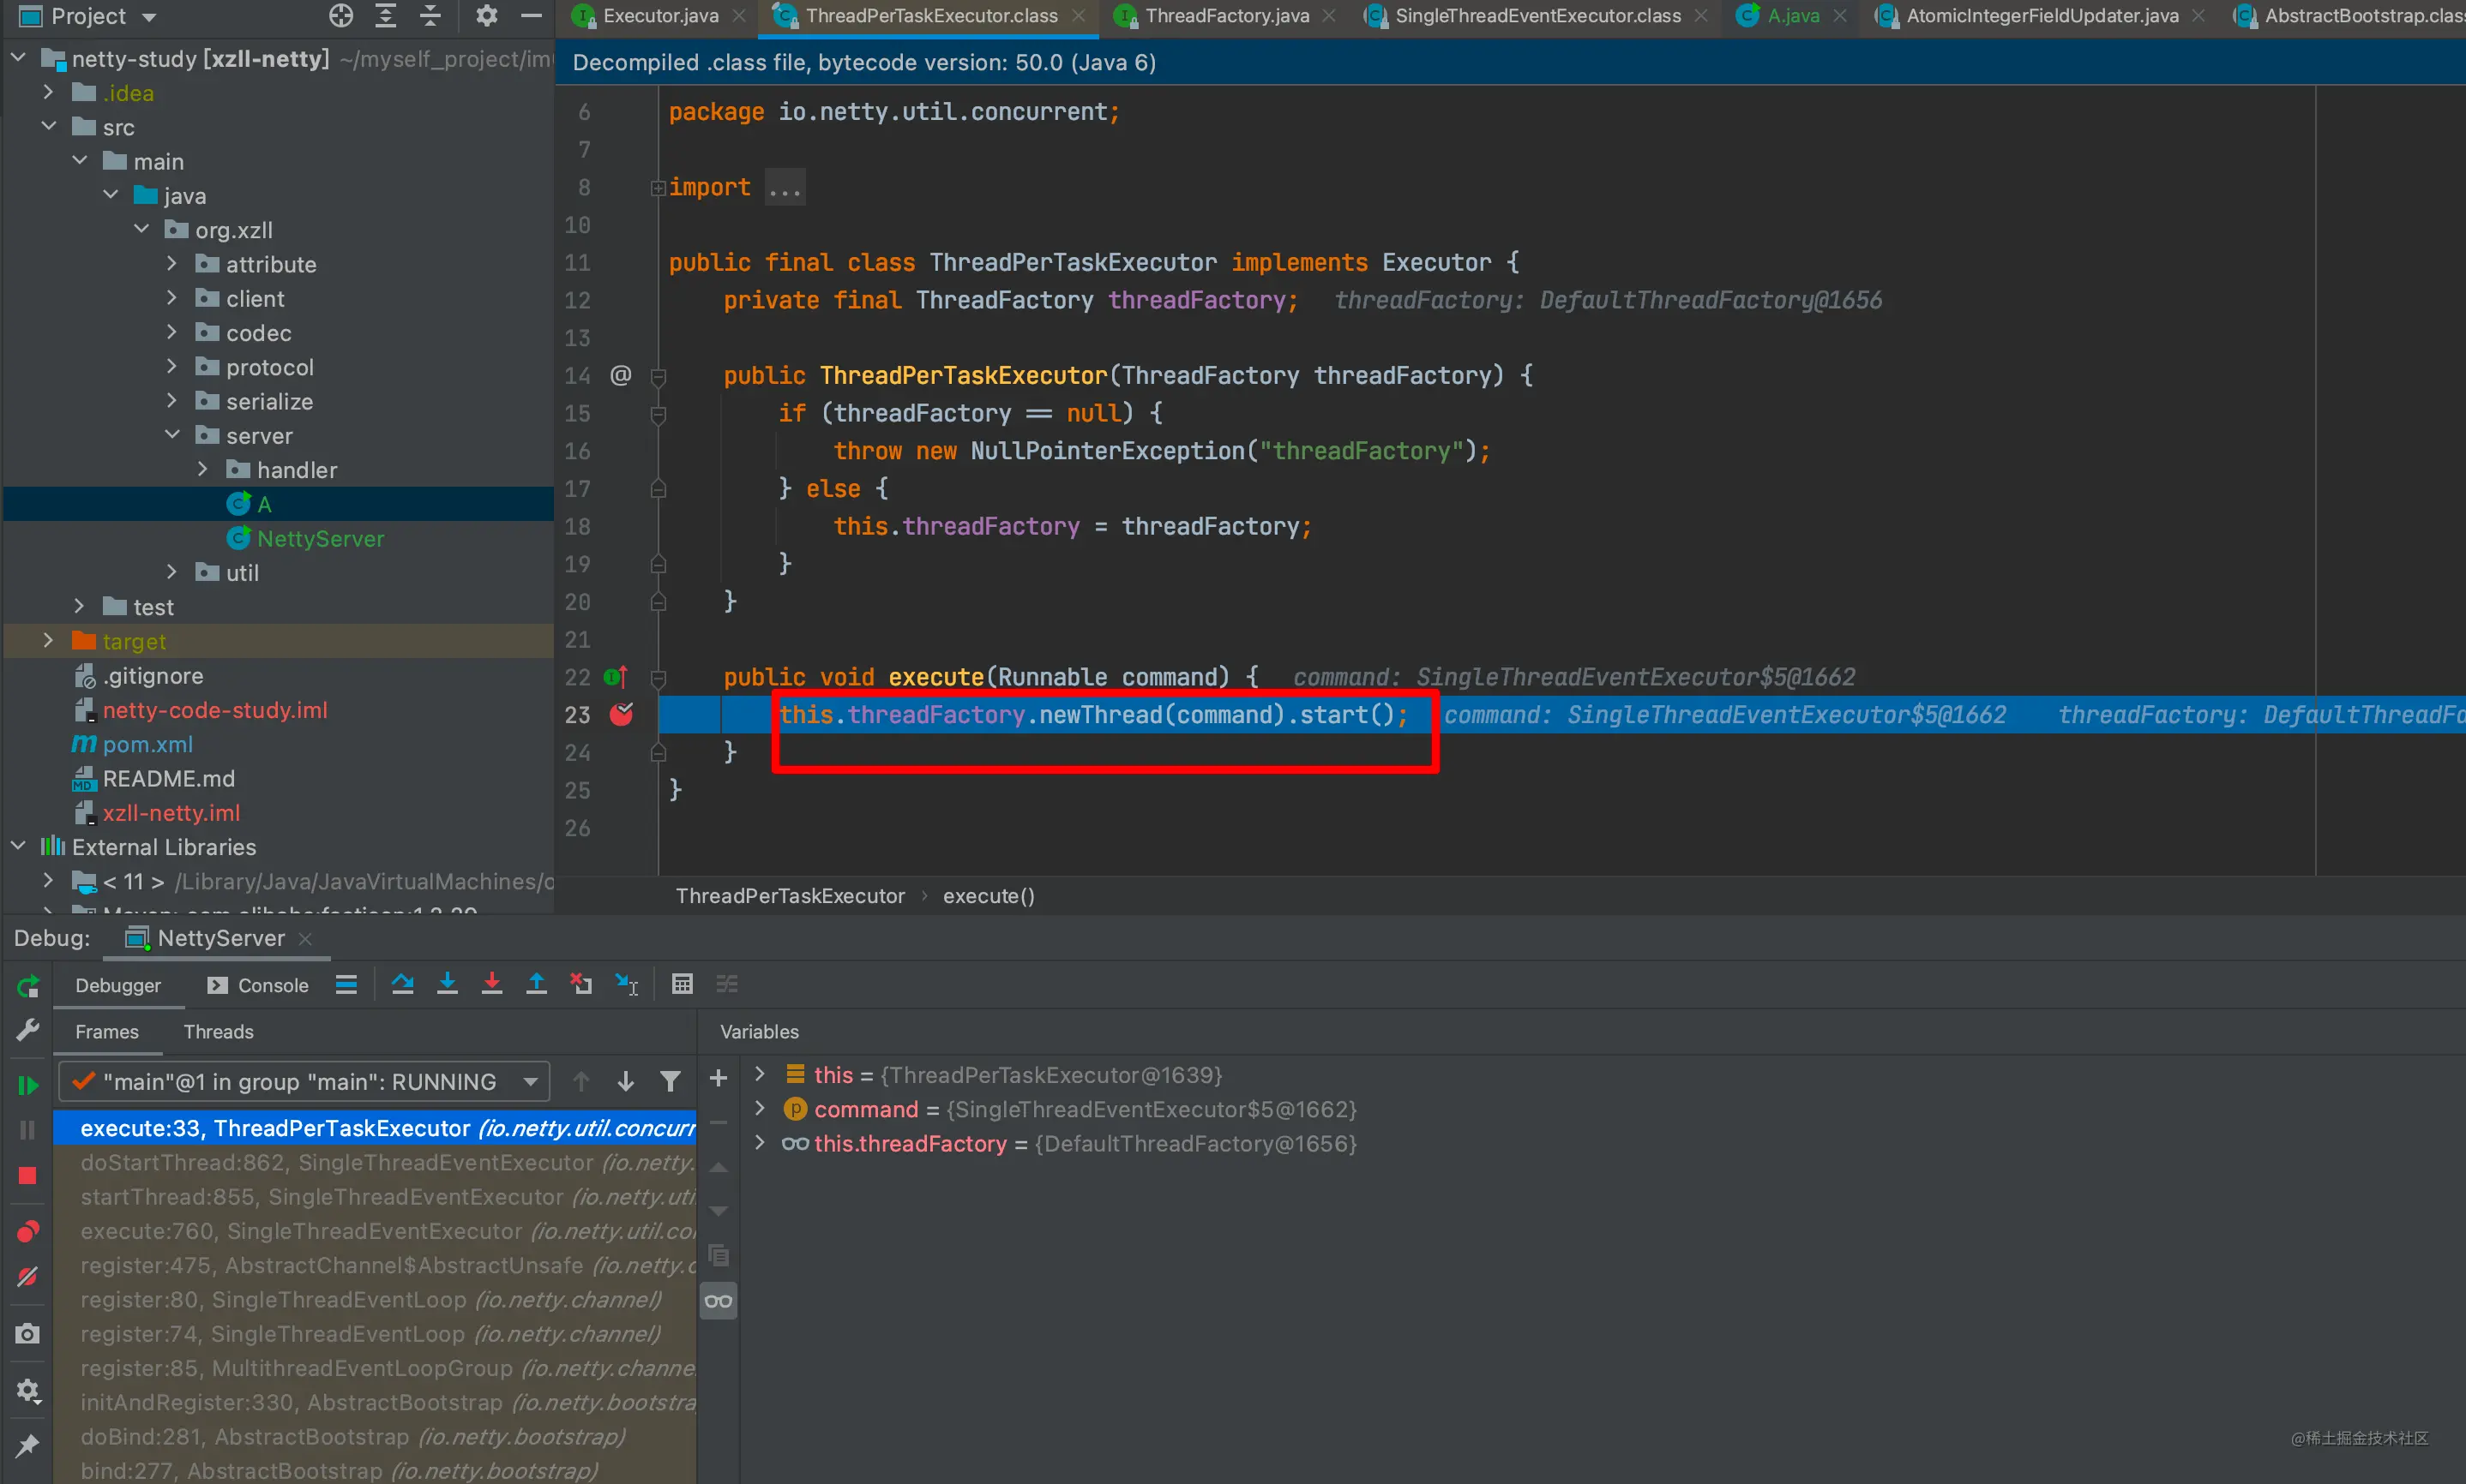Viewport: 2466px width, 1484px height.
Task: Switch to Console tab
Action: pos(258,985)
